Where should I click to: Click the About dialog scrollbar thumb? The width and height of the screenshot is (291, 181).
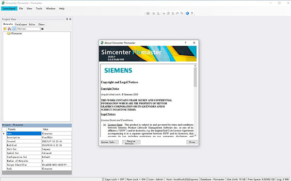click(x=195, y=77)
